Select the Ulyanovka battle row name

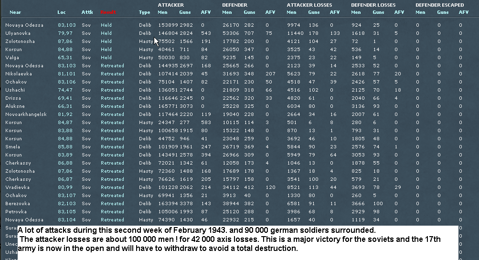(x=18, y=33)
